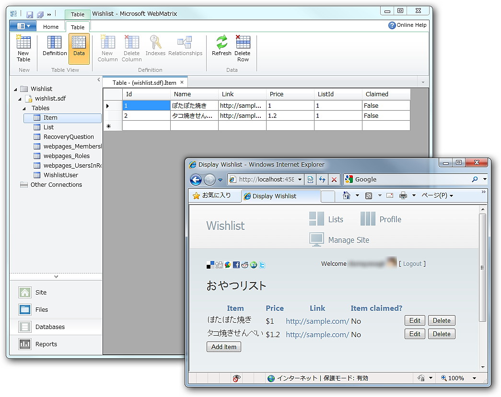The image size is (501, 397).
Task: Open Online Help
Action: pos(408,25)
